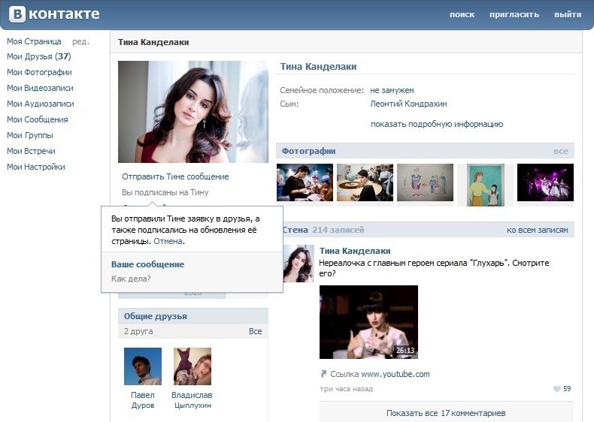Show all photos via 'все' link

click(560, 151)
